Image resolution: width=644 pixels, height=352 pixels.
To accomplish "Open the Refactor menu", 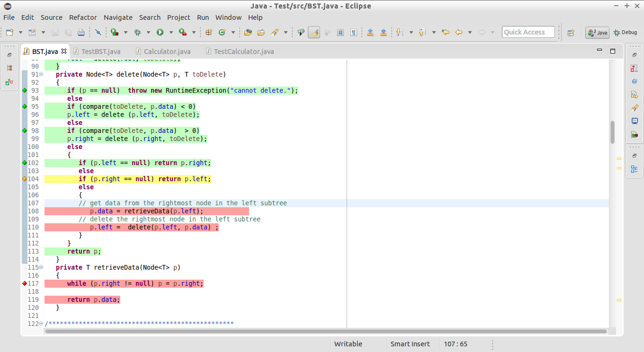I will pyautogui.click(x=83, y=18).
